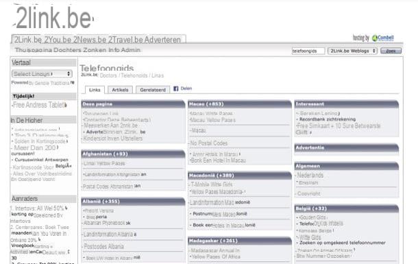Viewport: 418px width, 264px height.
Task: Open 'No Postal Codes' link under Macau
Action: tap(209, 143)
